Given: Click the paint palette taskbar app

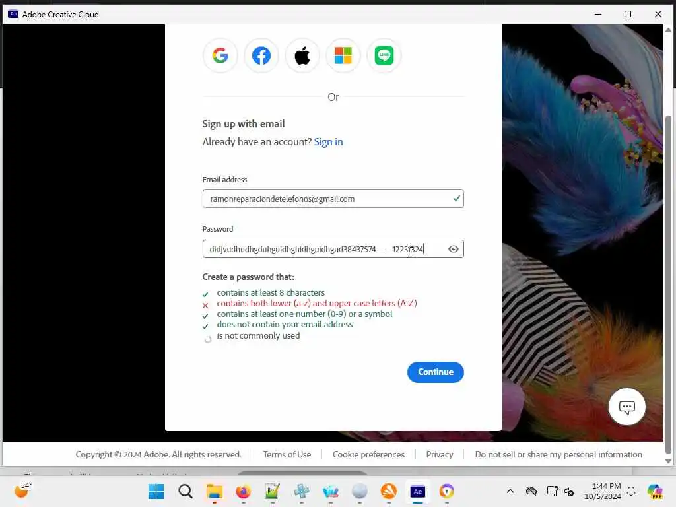Looking at the screenshot, I should tap(330, 491).
